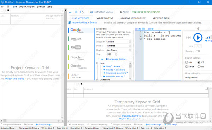
Task: Click the Admin user button
Action: (x=124, y=12)
